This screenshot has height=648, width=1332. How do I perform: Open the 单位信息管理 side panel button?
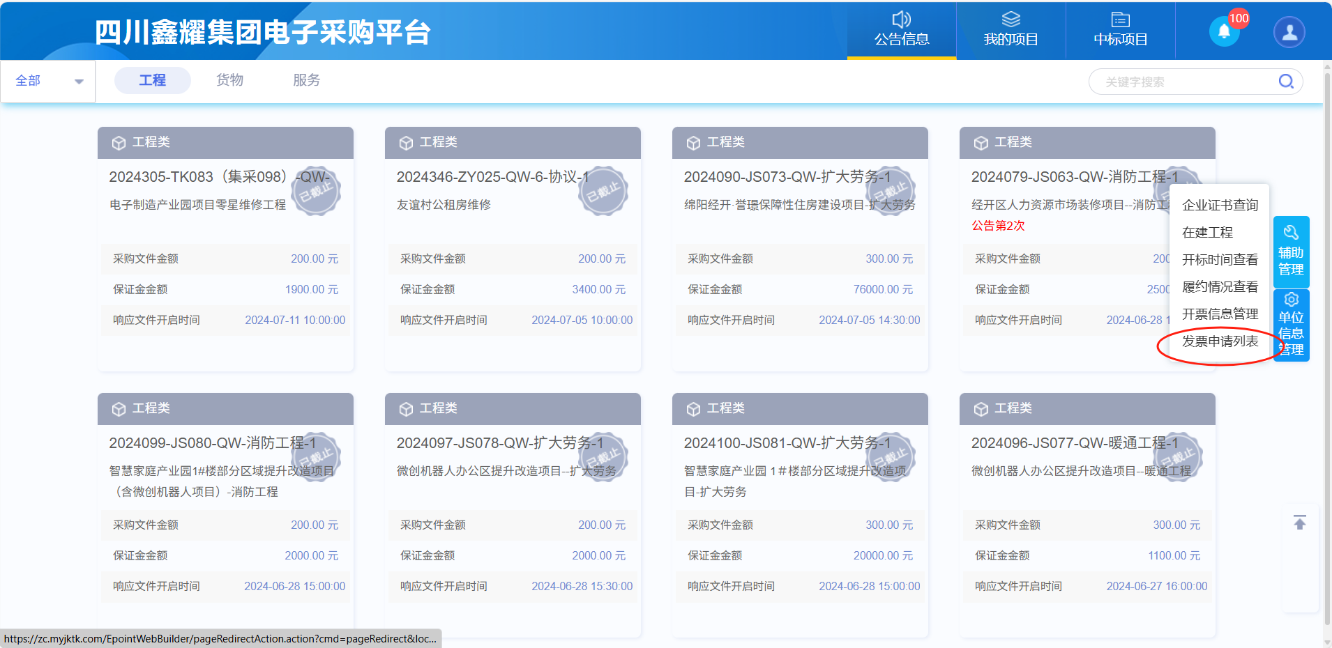(1291, 325)
